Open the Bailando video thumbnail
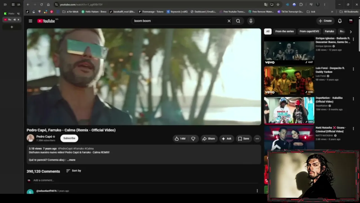Viewport: 360px width, 203px height. (x=289, y=51)
